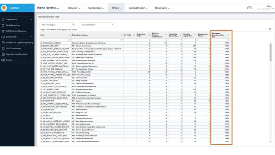
Task: Open the Sammelrollen menu
Action: pos(96,7)
